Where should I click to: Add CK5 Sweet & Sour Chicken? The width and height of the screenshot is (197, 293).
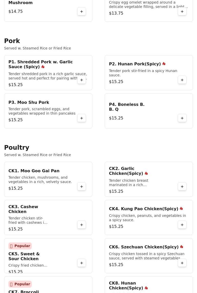[82, 263]
